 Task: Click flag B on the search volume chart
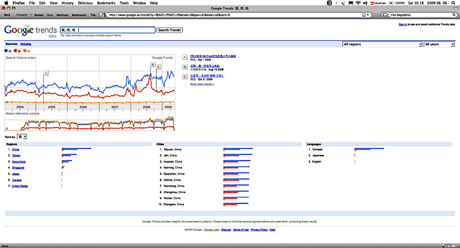pos(153,65)
